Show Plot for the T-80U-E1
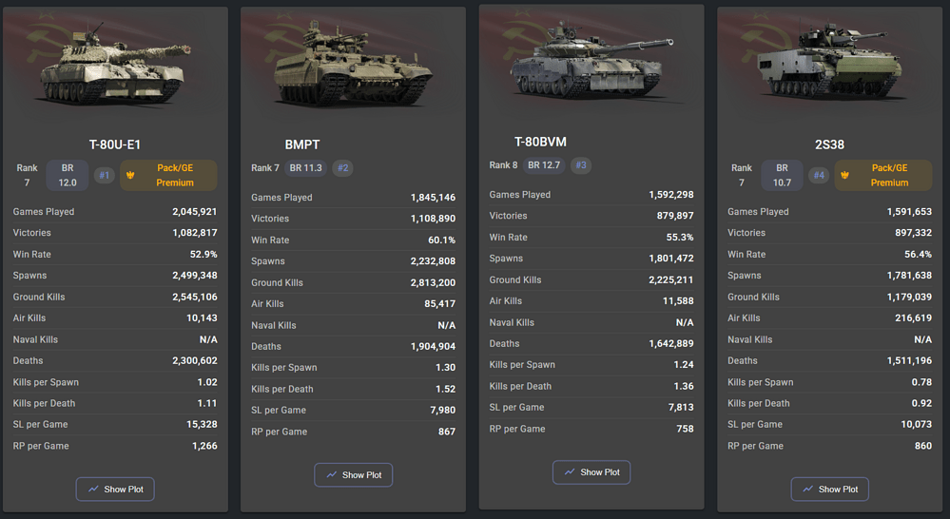950x519 pixels. 115,489
